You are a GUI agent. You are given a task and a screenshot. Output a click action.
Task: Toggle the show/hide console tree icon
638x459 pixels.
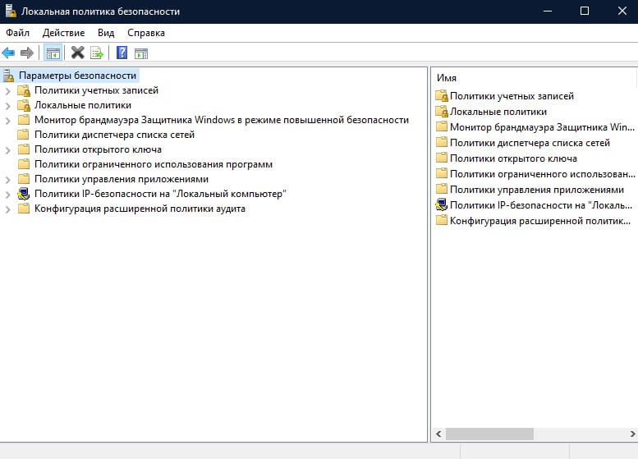click(x=53, y=53)
